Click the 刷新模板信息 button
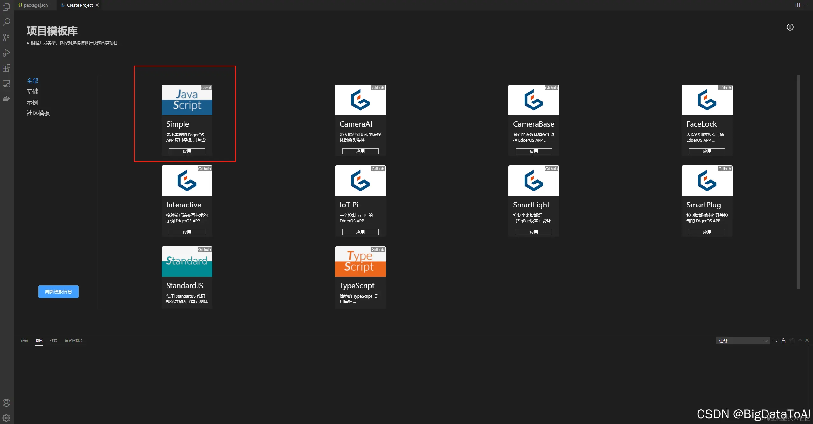Viewport: 813px width, 424px height. [59, 292]
